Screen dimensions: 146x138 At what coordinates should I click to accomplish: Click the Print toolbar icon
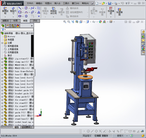pos(116,3)
